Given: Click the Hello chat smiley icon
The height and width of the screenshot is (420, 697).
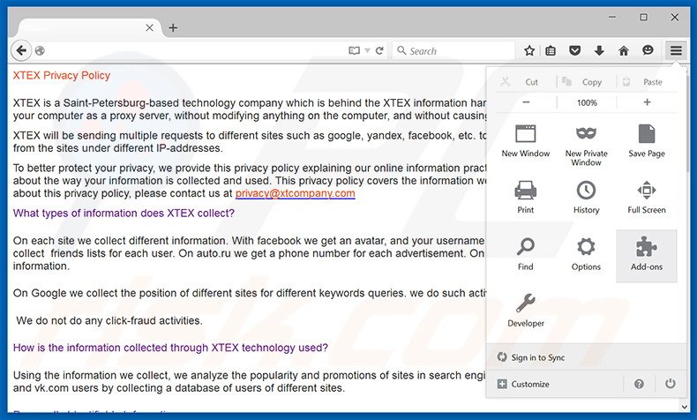Looking at the screenshot, I should tap(648, 50).
